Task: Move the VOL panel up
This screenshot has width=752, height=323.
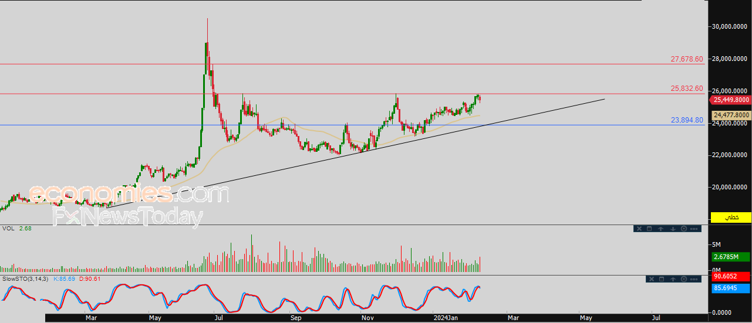Action: [x=660, y=229]
